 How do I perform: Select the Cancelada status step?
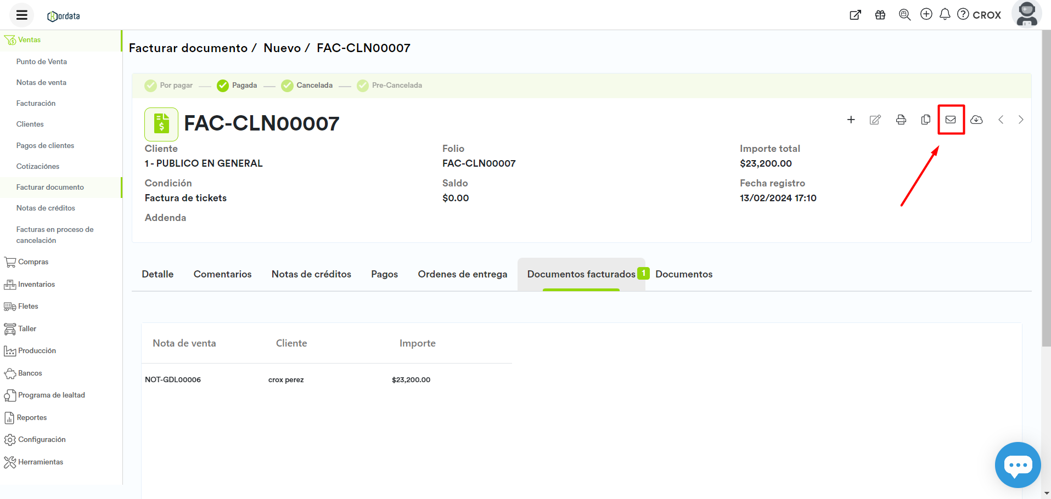(x=307, y=86)
